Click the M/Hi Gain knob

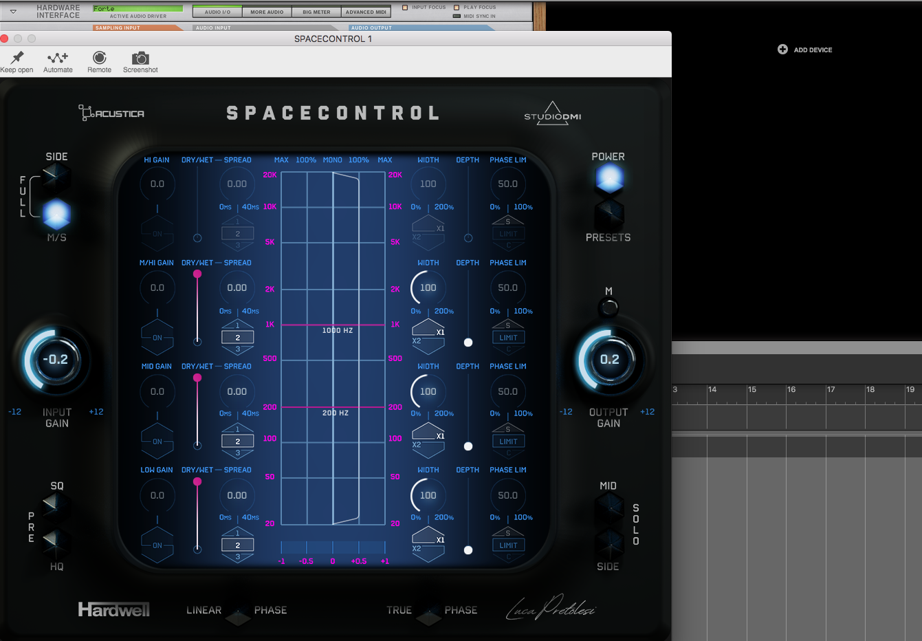pyautogui.click(x=157, y=287)
